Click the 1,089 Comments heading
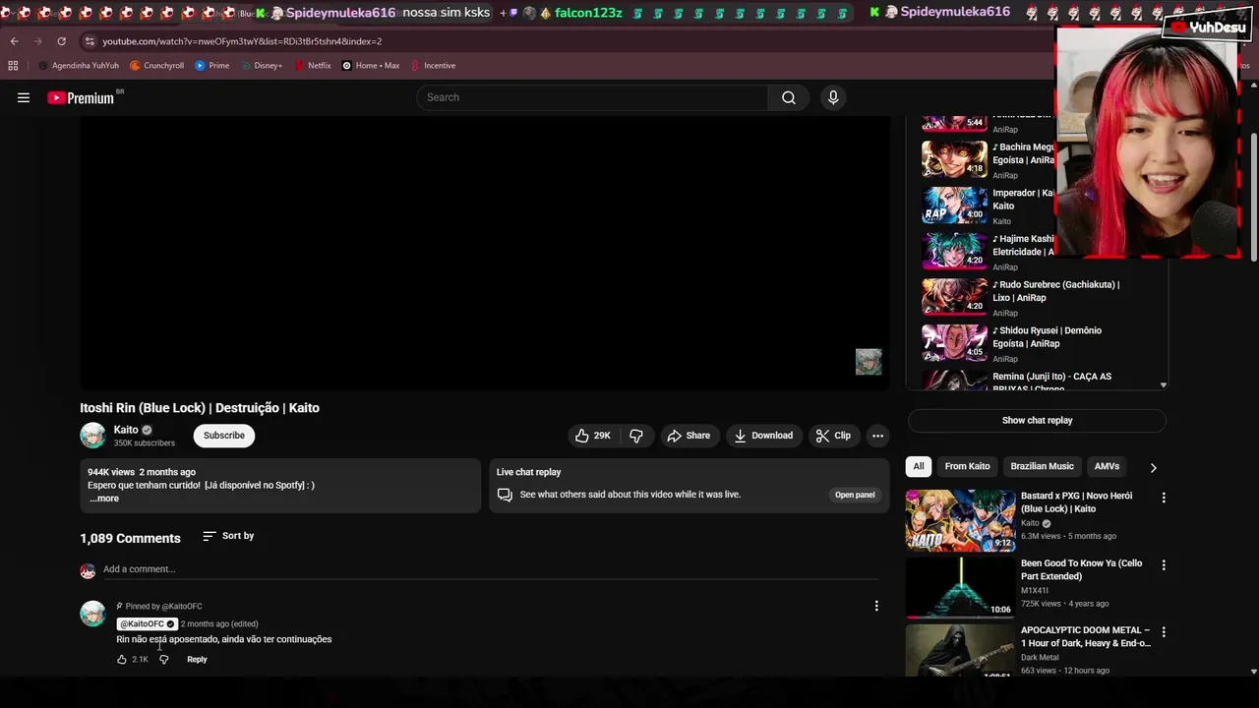The image size is (1259, 708). (130, 538)
